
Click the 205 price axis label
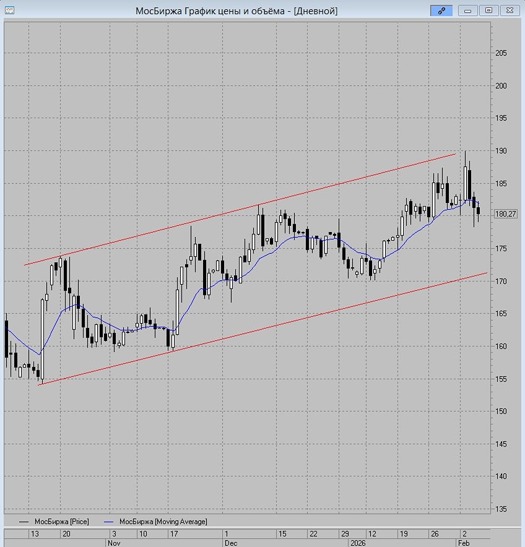501,53
